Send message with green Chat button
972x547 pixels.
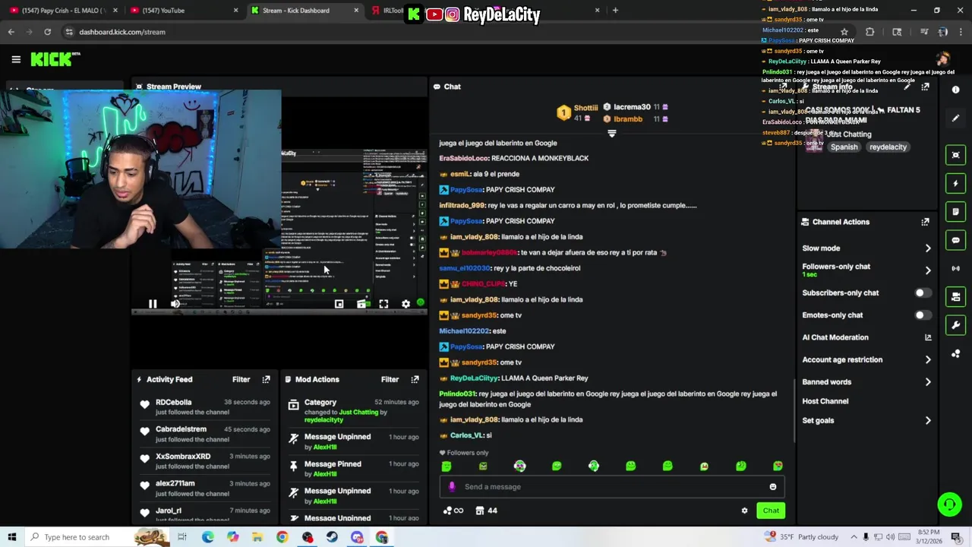click(771, 511)
